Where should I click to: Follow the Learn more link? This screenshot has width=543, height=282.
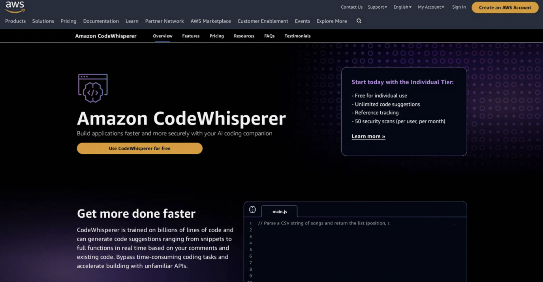pos(368,136)
